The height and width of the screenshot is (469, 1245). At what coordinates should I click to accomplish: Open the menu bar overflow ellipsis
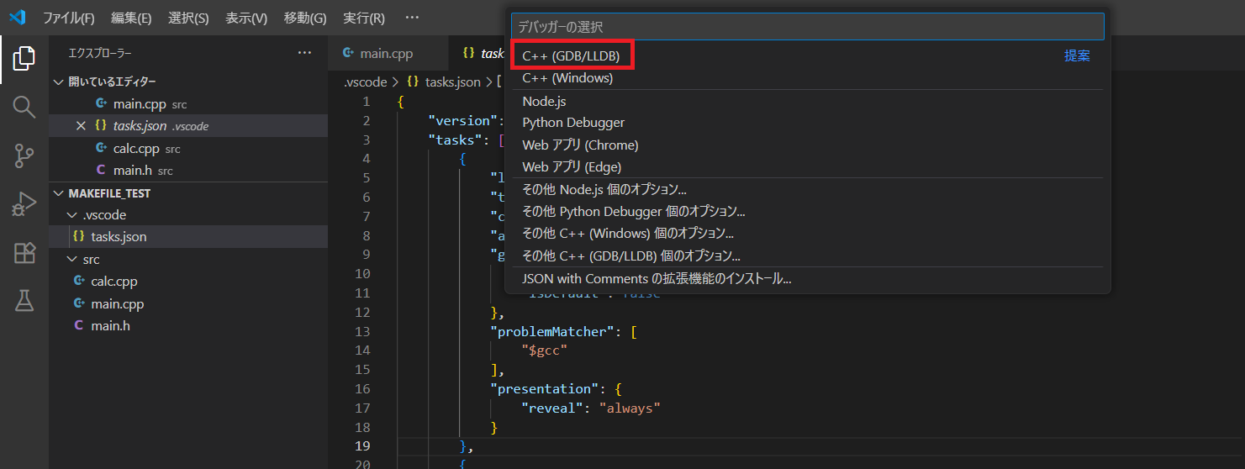(x=411, y=18)
